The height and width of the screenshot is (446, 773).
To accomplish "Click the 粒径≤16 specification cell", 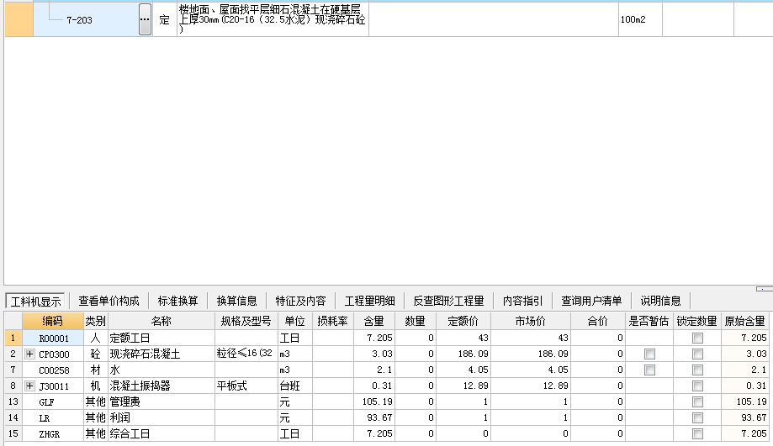I will point(246,354).
